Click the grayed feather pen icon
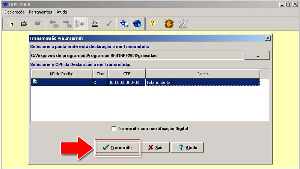The image size is (300, 169). point(183,24)
